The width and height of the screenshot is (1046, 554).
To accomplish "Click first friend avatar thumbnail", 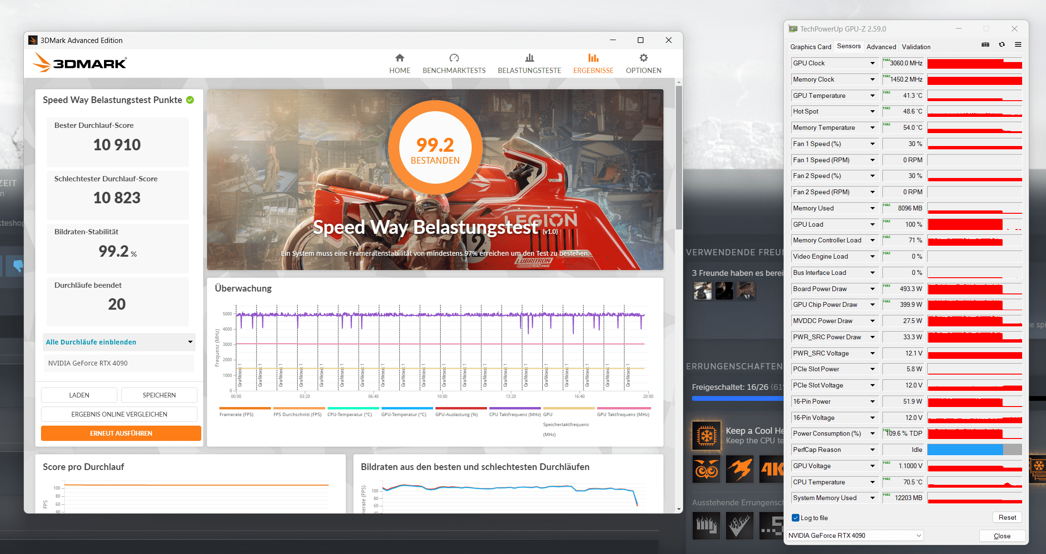I will tap(703, 291).
